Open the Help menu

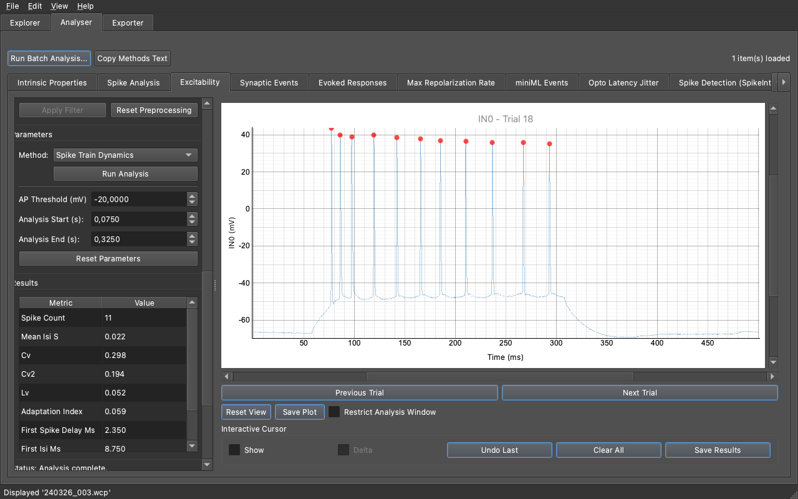pos(85,6)
